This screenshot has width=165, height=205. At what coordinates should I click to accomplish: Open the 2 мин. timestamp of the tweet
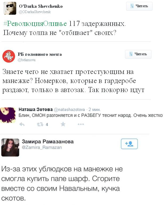(95, 109)
